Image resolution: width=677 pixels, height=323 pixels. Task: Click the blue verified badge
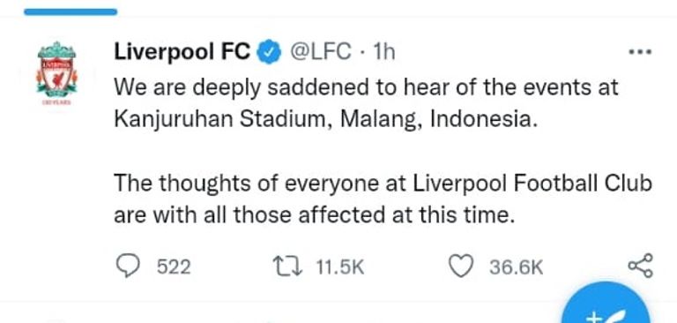(x=270, y=52)
